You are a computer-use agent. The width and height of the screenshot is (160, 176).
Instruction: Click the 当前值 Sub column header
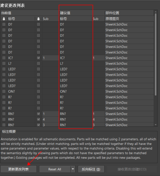(x=51, y=19)
